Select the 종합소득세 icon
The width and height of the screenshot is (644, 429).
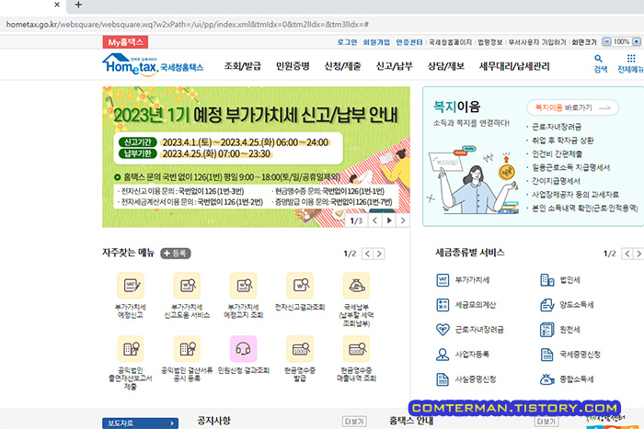[x=547, y=379]
